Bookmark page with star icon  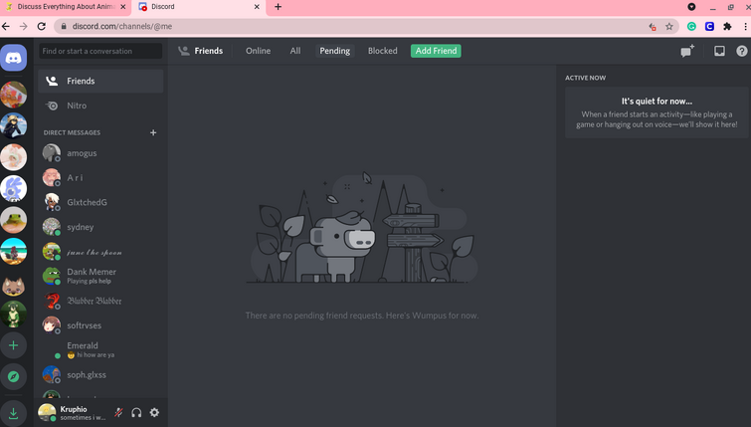click(x=669, y=26)
